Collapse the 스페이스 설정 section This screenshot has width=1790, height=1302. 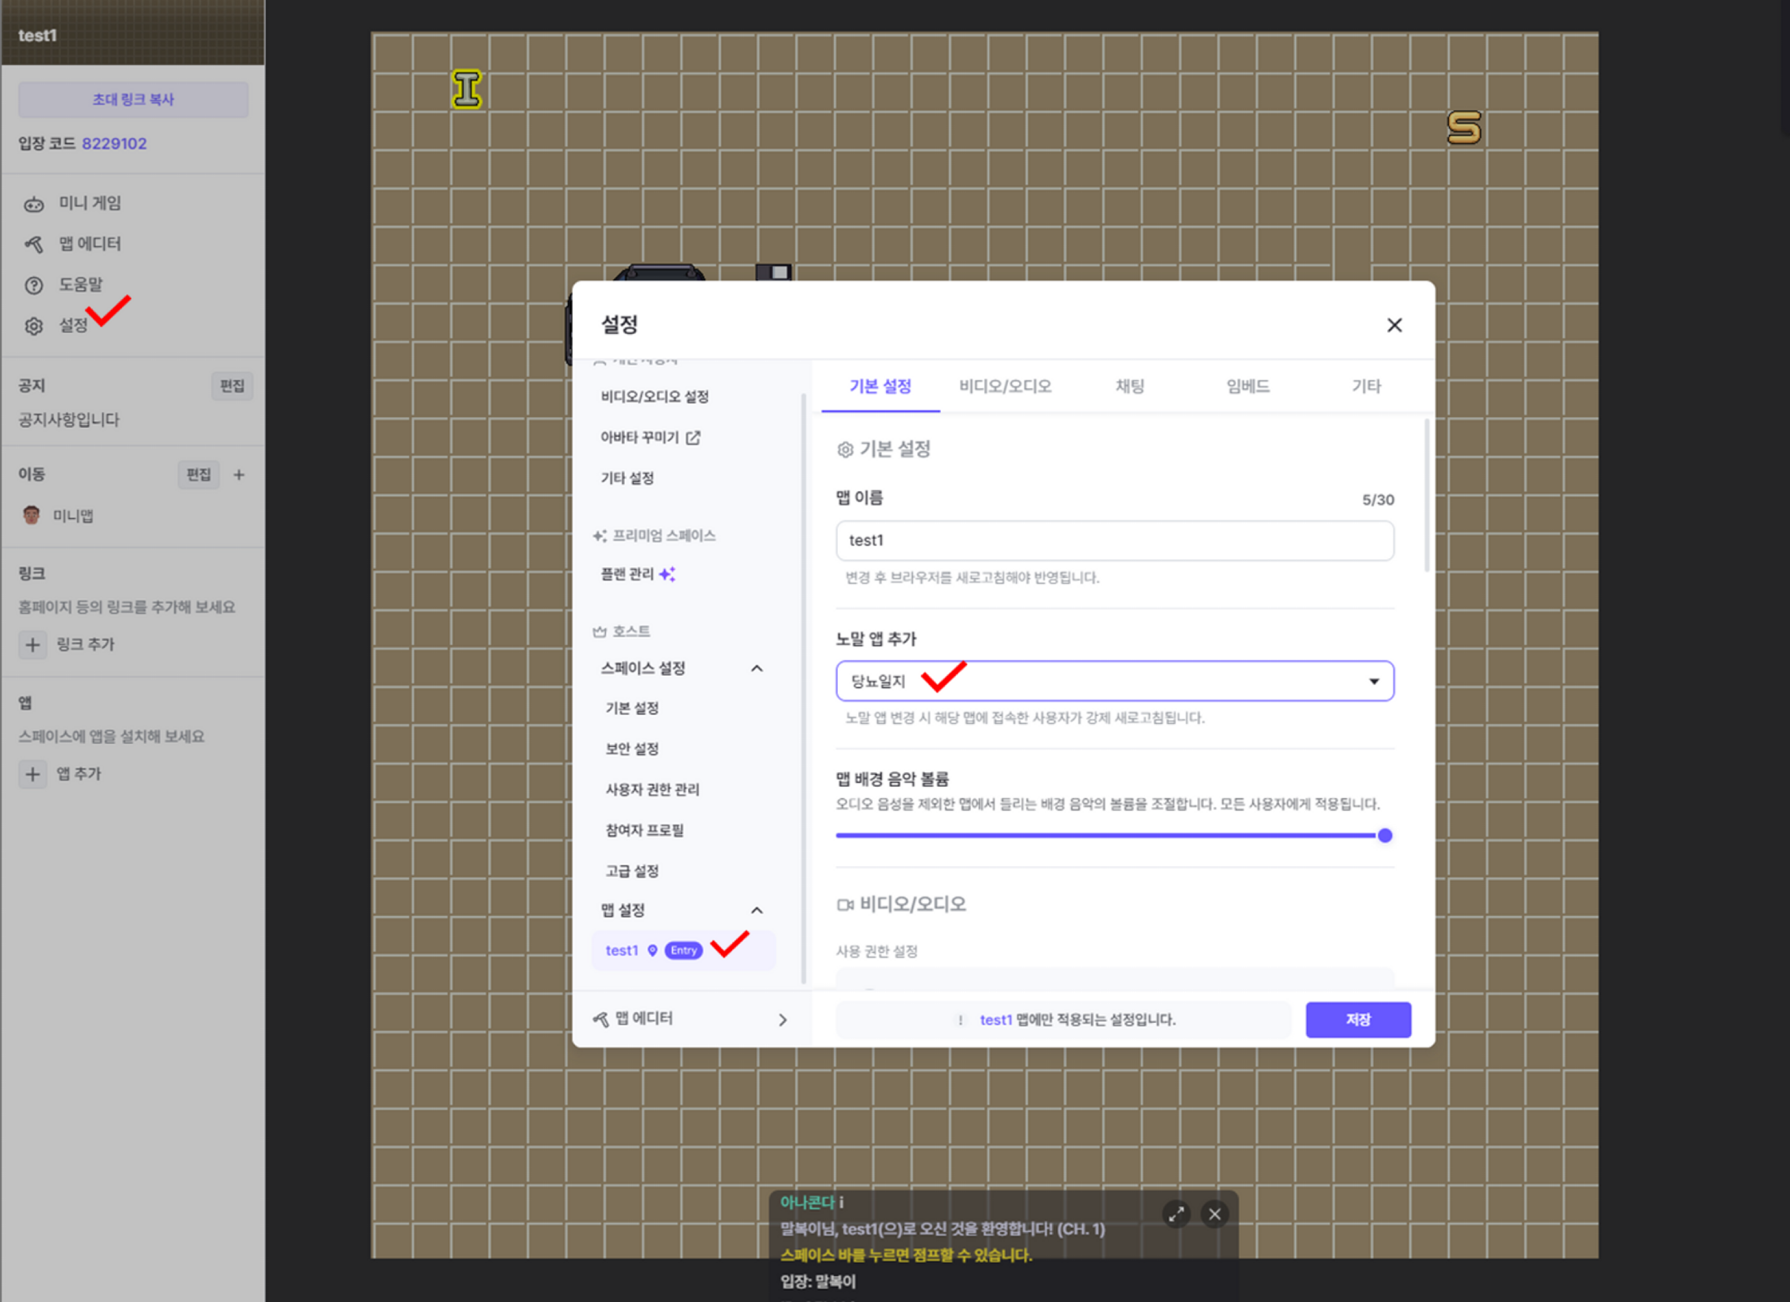coord(757,668)
